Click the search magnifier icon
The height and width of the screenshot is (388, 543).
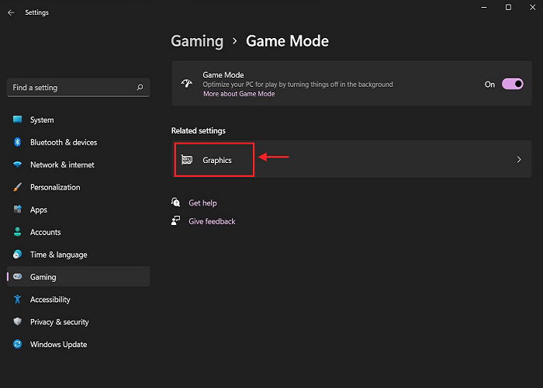[x=140, y=87]
